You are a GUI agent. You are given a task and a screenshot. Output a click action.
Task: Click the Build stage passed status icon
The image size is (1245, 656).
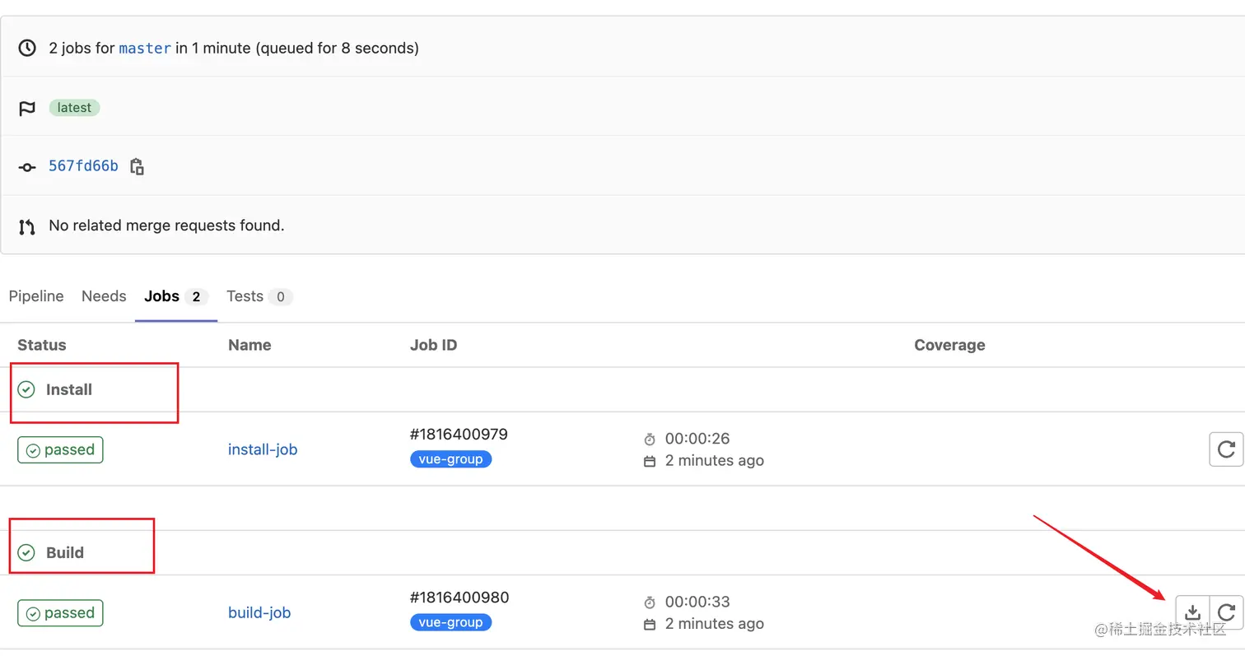[26, 552]
